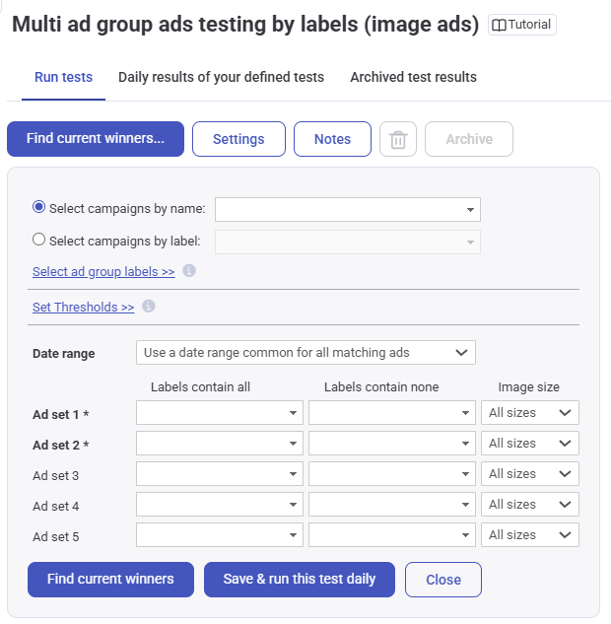Select the campaigns by name radio button
This screenshot has width=611, height=624.
click(x=39, y=207)
